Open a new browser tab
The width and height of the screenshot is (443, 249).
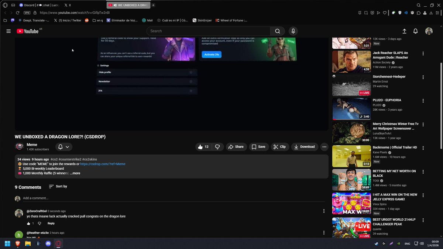[x=154, y=5]
